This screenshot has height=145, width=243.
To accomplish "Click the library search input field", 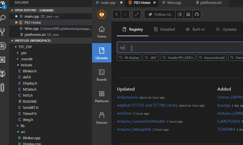I will point(180,47).
